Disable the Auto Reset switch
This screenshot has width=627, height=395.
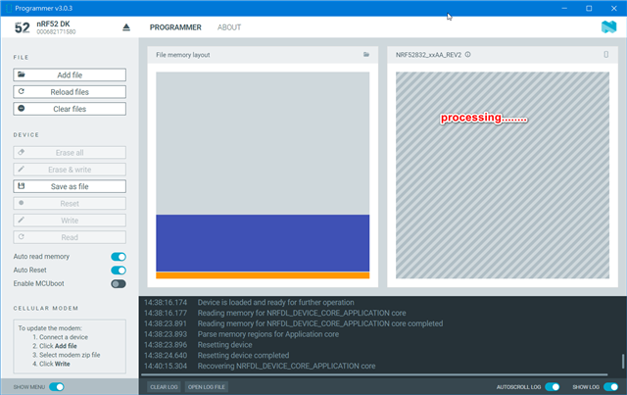[119, 271]
